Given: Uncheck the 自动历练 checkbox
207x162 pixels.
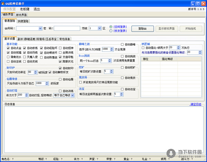Looking at the screenshot, I should click(24, 53).
